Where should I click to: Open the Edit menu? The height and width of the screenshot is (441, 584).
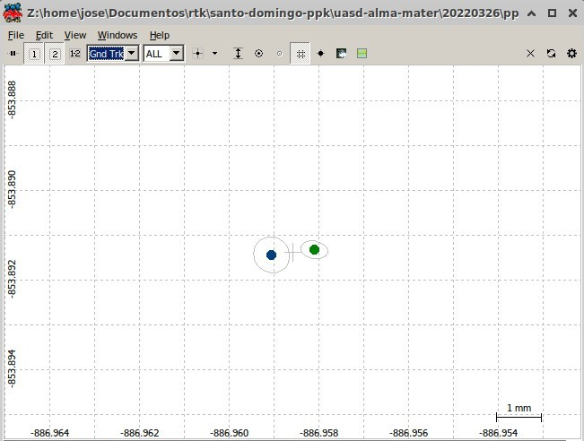point(44,35)
